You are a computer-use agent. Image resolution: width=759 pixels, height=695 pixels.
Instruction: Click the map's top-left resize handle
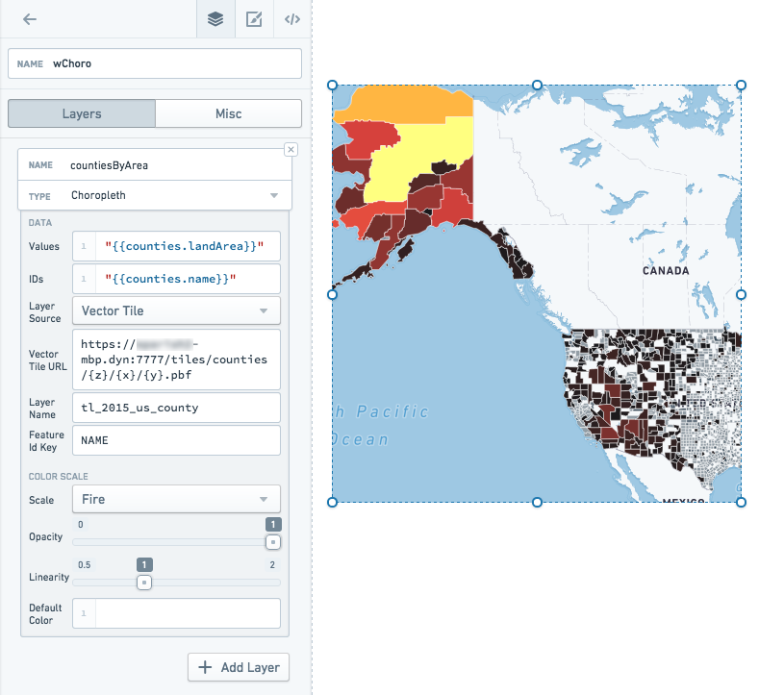pos(332,86)
